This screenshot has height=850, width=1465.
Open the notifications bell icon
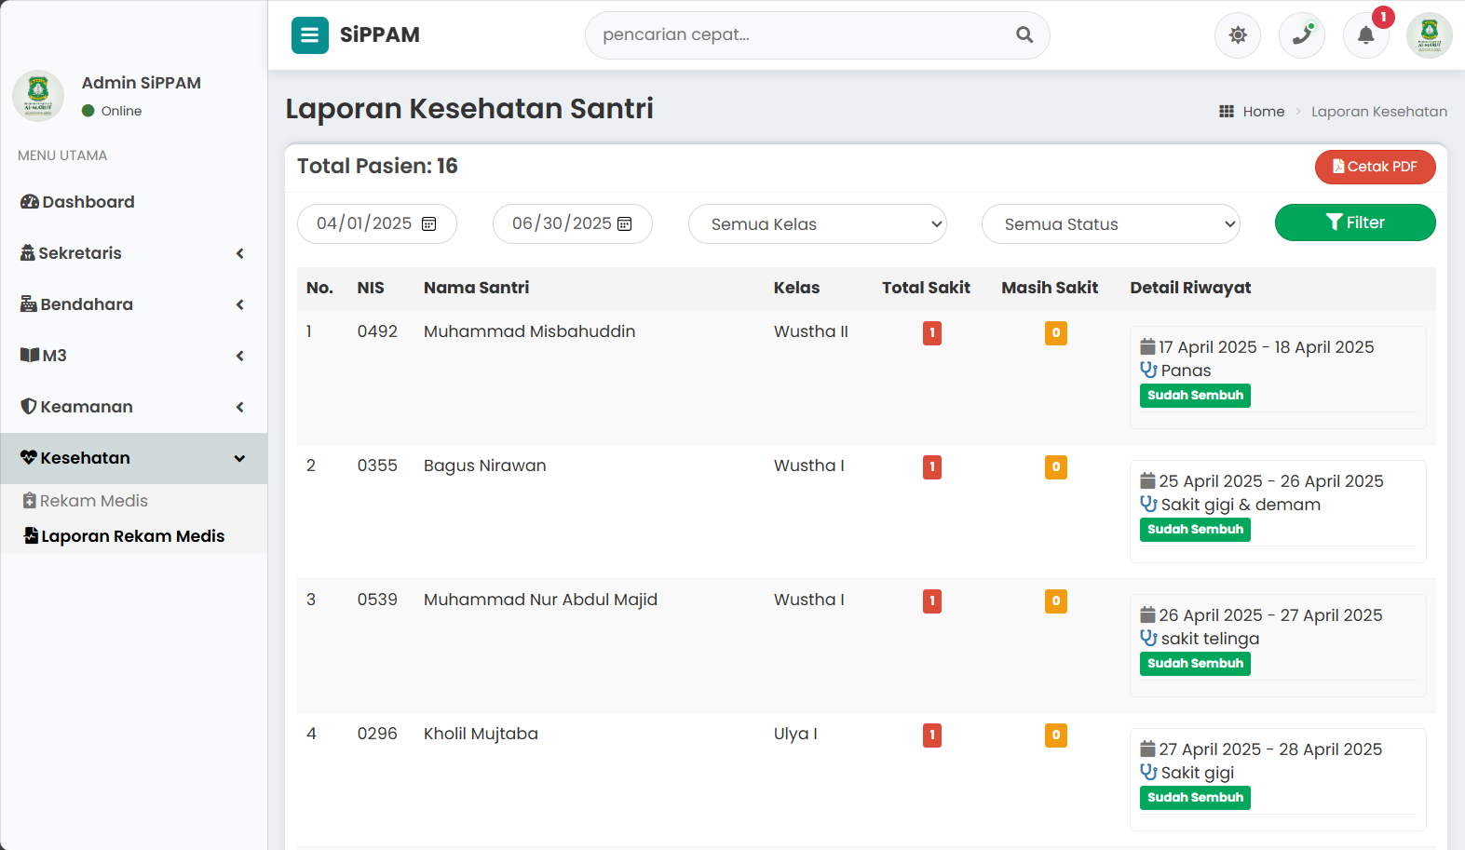pyautogui.click(x=1365, y=35)
